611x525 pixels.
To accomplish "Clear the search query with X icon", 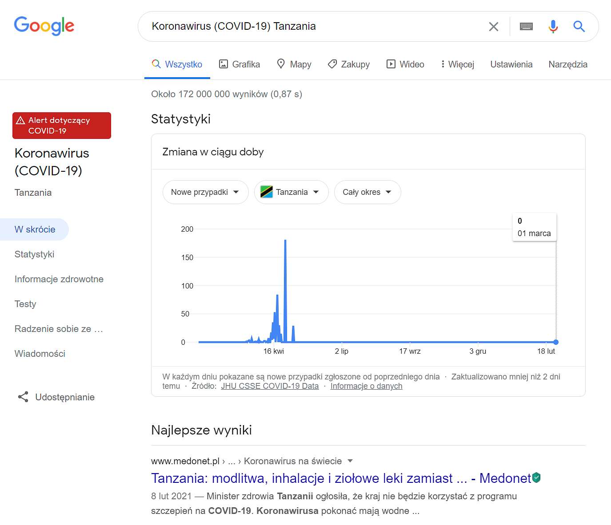I will pos(493,27).
